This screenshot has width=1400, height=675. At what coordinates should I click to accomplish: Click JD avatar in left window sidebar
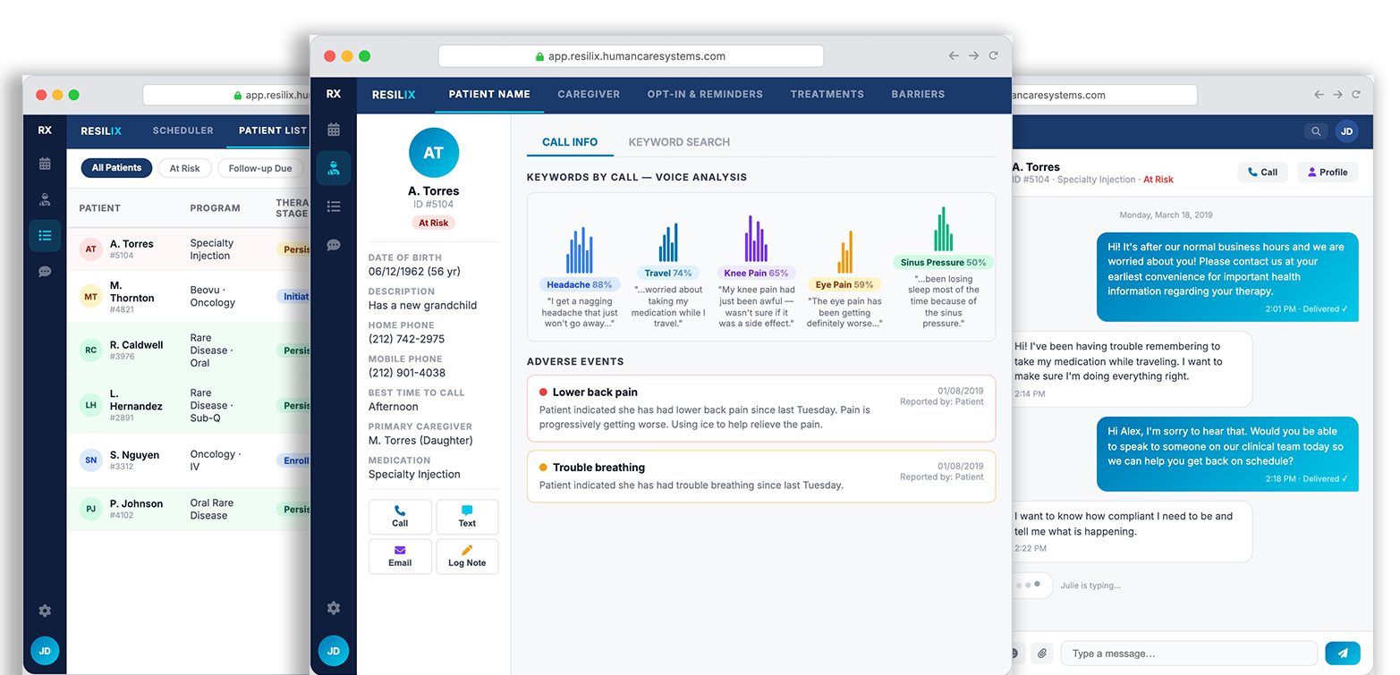45,651
